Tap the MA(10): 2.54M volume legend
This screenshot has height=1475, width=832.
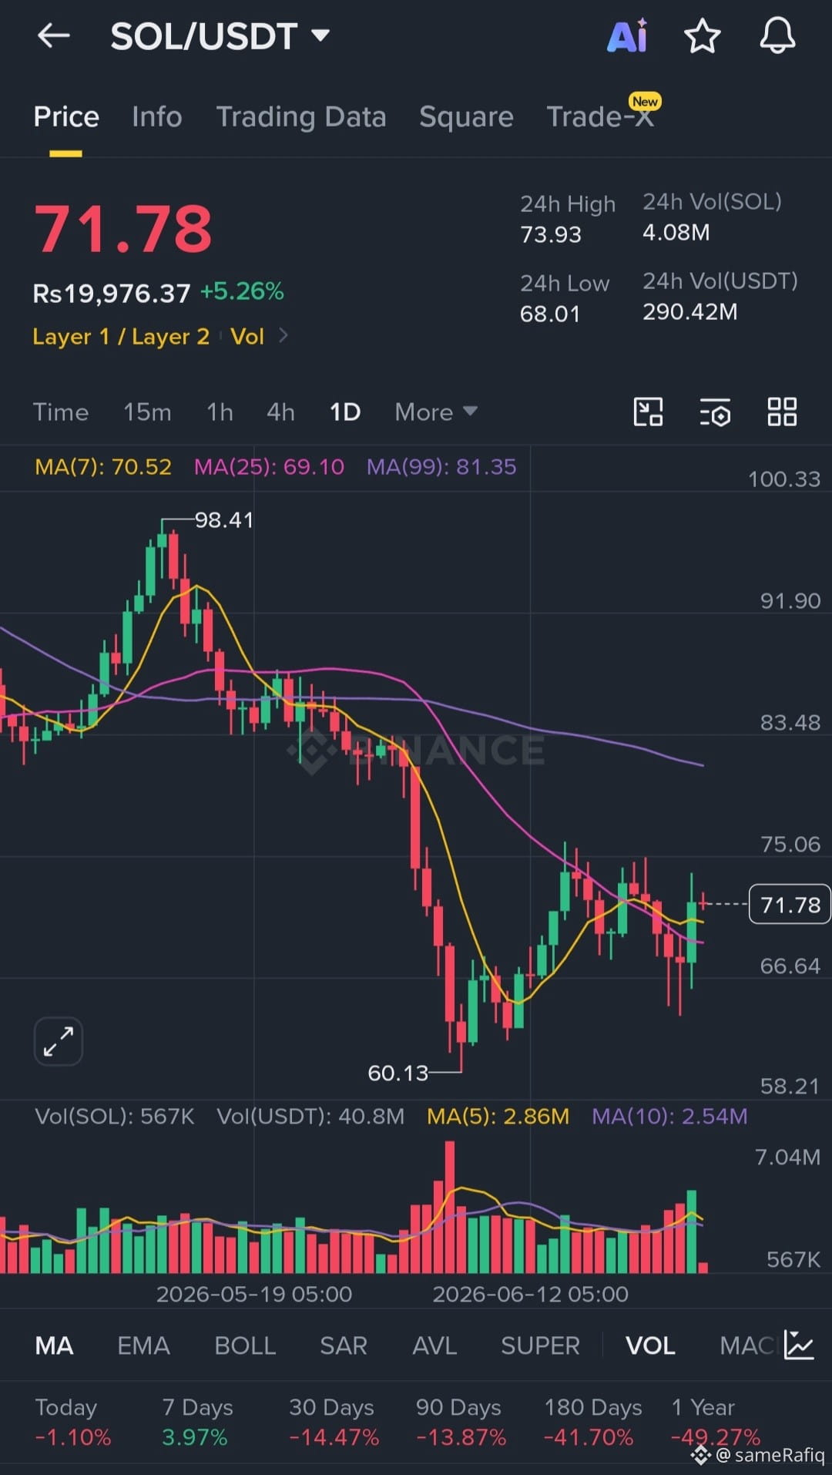669,1116
